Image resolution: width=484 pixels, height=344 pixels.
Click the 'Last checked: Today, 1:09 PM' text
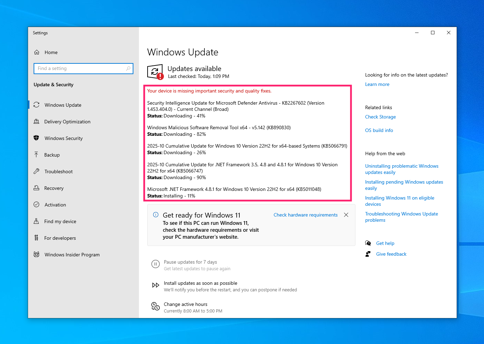199,76
